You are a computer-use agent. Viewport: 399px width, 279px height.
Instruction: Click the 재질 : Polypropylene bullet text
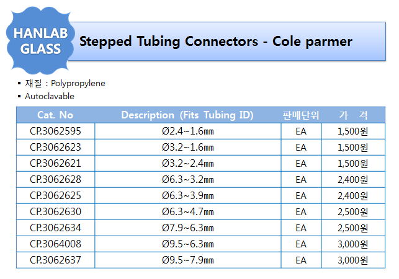pos(65,83)
